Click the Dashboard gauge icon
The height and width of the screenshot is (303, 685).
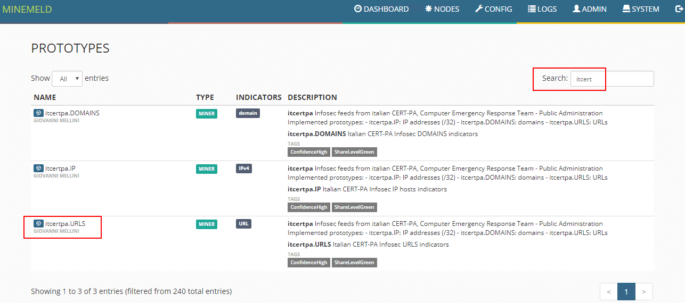pos(358,9)
